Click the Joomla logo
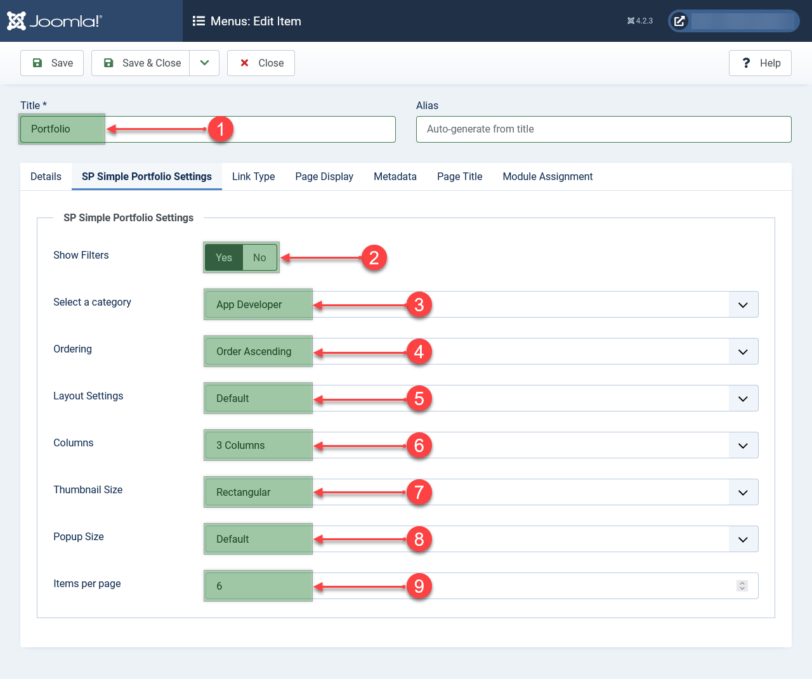This screenshot has height=679, width=812. point(54,21)
